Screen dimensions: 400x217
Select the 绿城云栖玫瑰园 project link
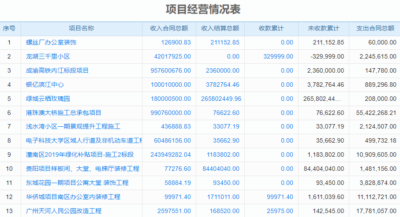(48, 99)
